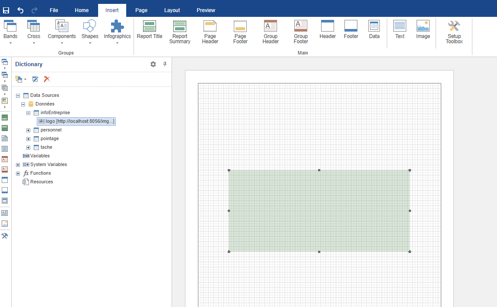Click Report Title icon in left sidebar
This screenshot has width=497, height=307.
pyautogui.click(x=5, y=118)
